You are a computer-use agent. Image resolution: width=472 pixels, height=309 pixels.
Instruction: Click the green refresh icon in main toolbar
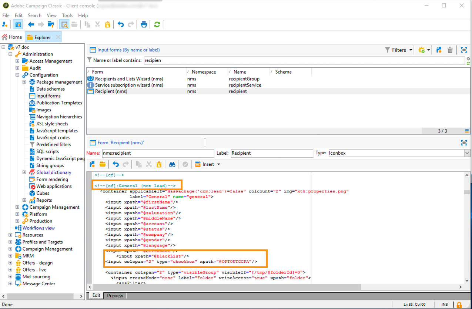(157, 24)
